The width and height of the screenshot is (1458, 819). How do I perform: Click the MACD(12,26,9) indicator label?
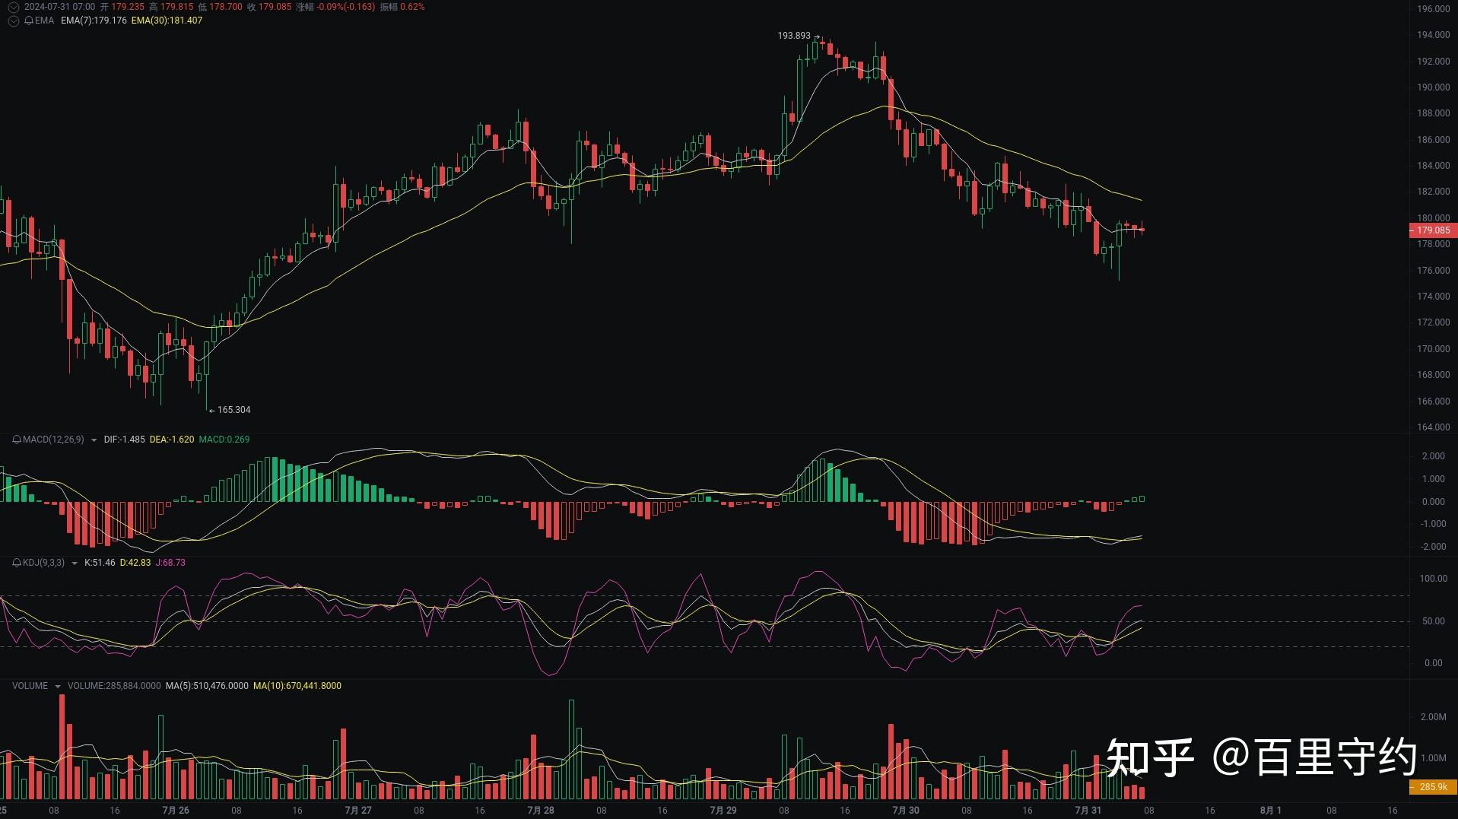(x=53, y=440)
